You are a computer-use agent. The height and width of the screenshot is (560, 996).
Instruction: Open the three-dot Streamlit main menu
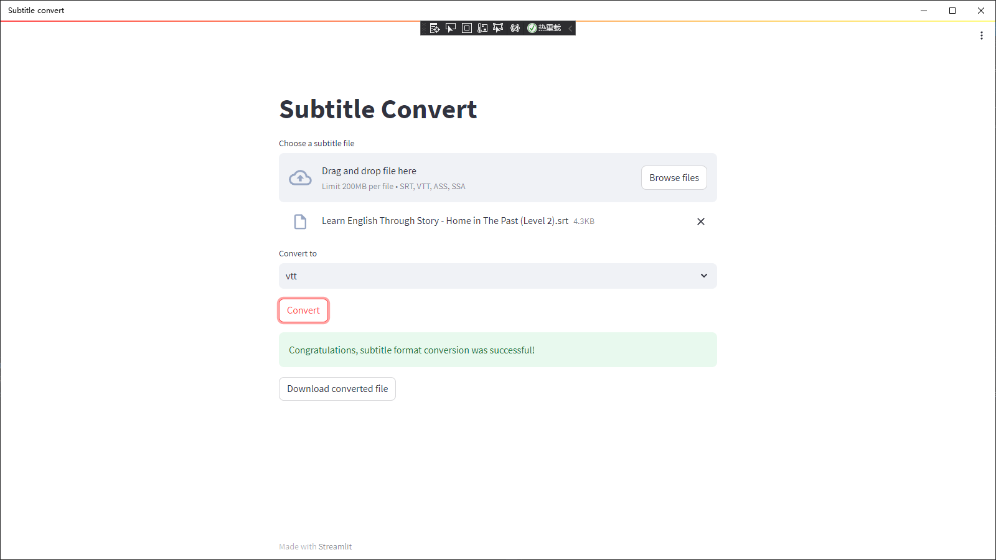(982, 35)
